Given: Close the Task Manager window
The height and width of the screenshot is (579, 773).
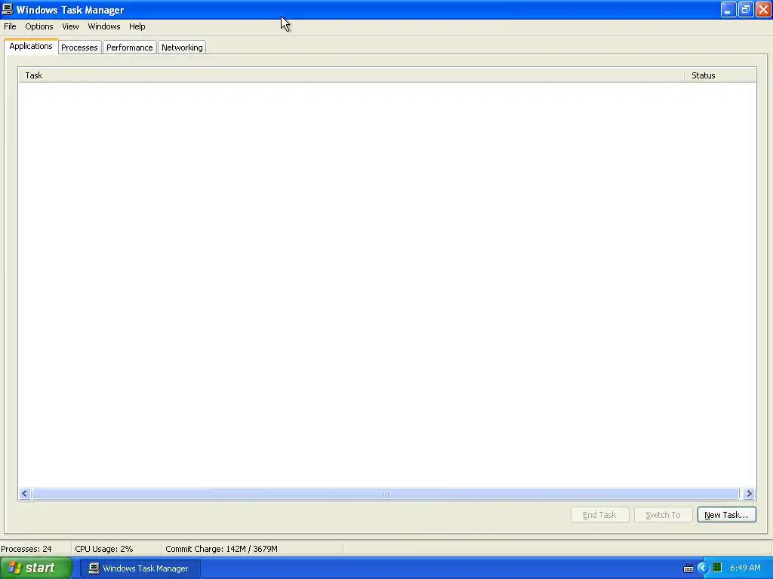Looking at the screenshot, I should [763, 9].
